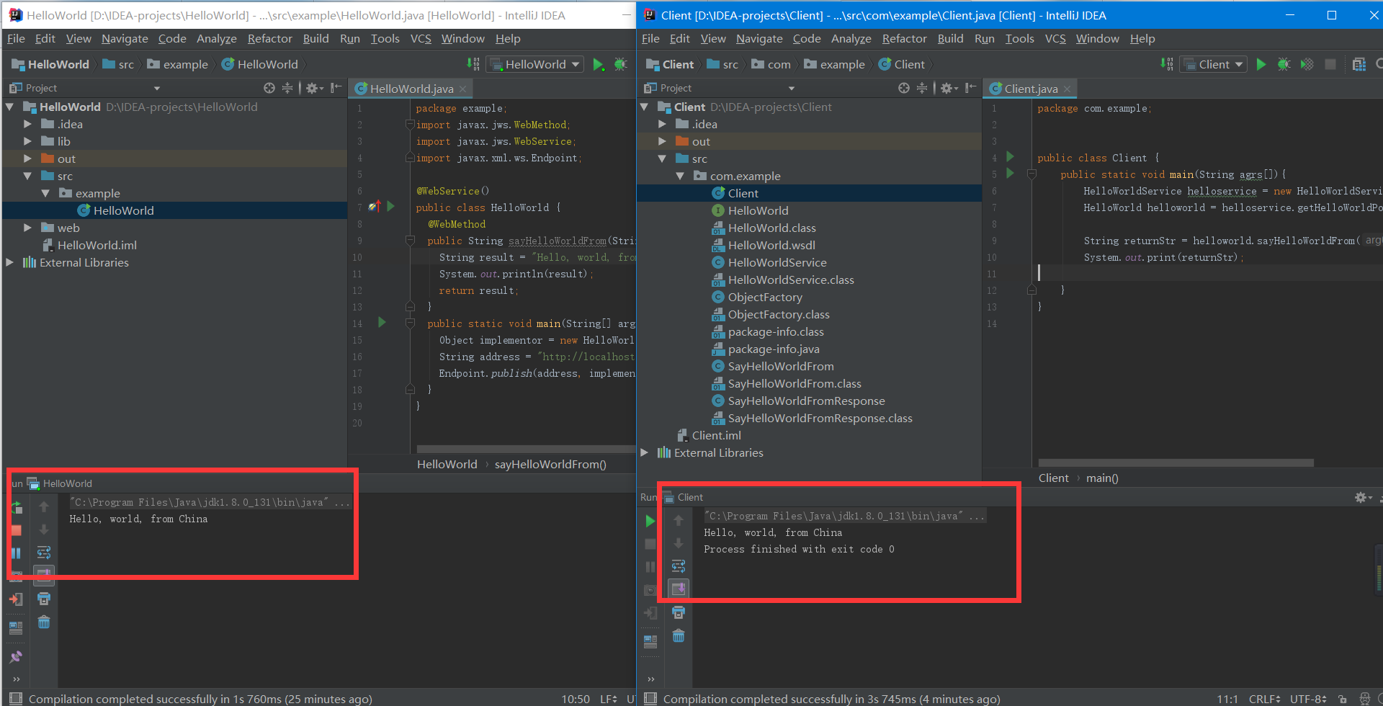
Task: Expand the web folder in HelloWorld tree
Action: coord(27,228)
